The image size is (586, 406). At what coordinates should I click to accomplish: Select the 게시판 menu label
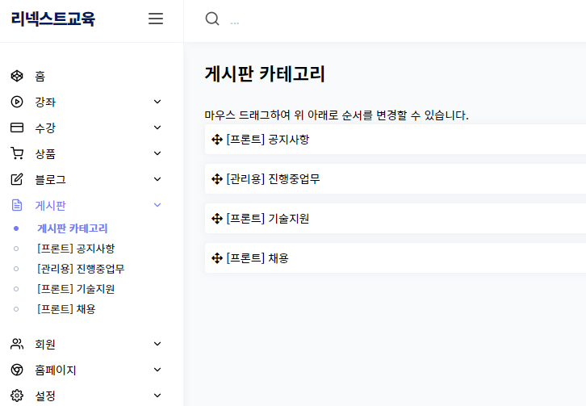[x=51, y=205]
